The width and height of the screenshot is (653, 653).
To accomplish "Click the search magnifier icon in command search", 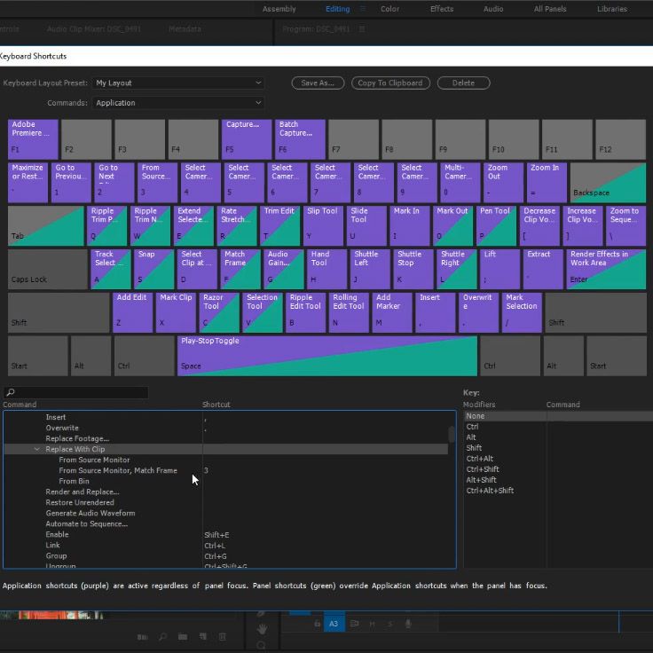I will (11, 392).
